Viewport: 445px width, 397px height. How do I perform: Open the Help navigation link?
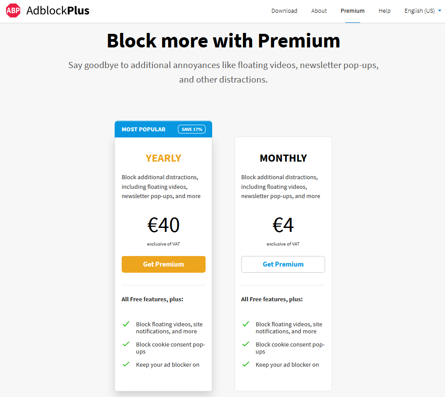384,11
